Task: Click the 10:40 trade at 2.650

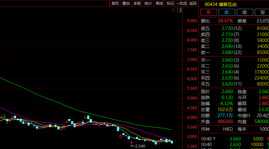Action: click(x=235, y=145)
